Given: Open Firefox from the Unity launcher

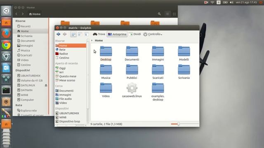Looking at the screenshot, I should pyautogui.click(x=6, y=34).
